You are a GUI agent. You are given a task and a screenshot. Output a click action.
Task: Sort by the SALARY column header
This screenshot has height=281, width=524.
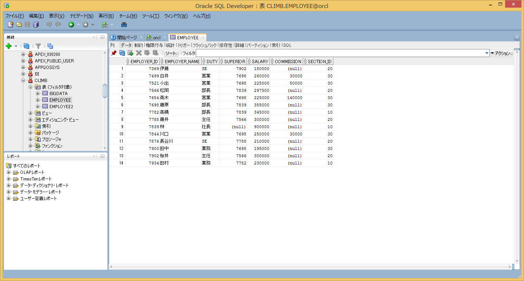[258, 61]
